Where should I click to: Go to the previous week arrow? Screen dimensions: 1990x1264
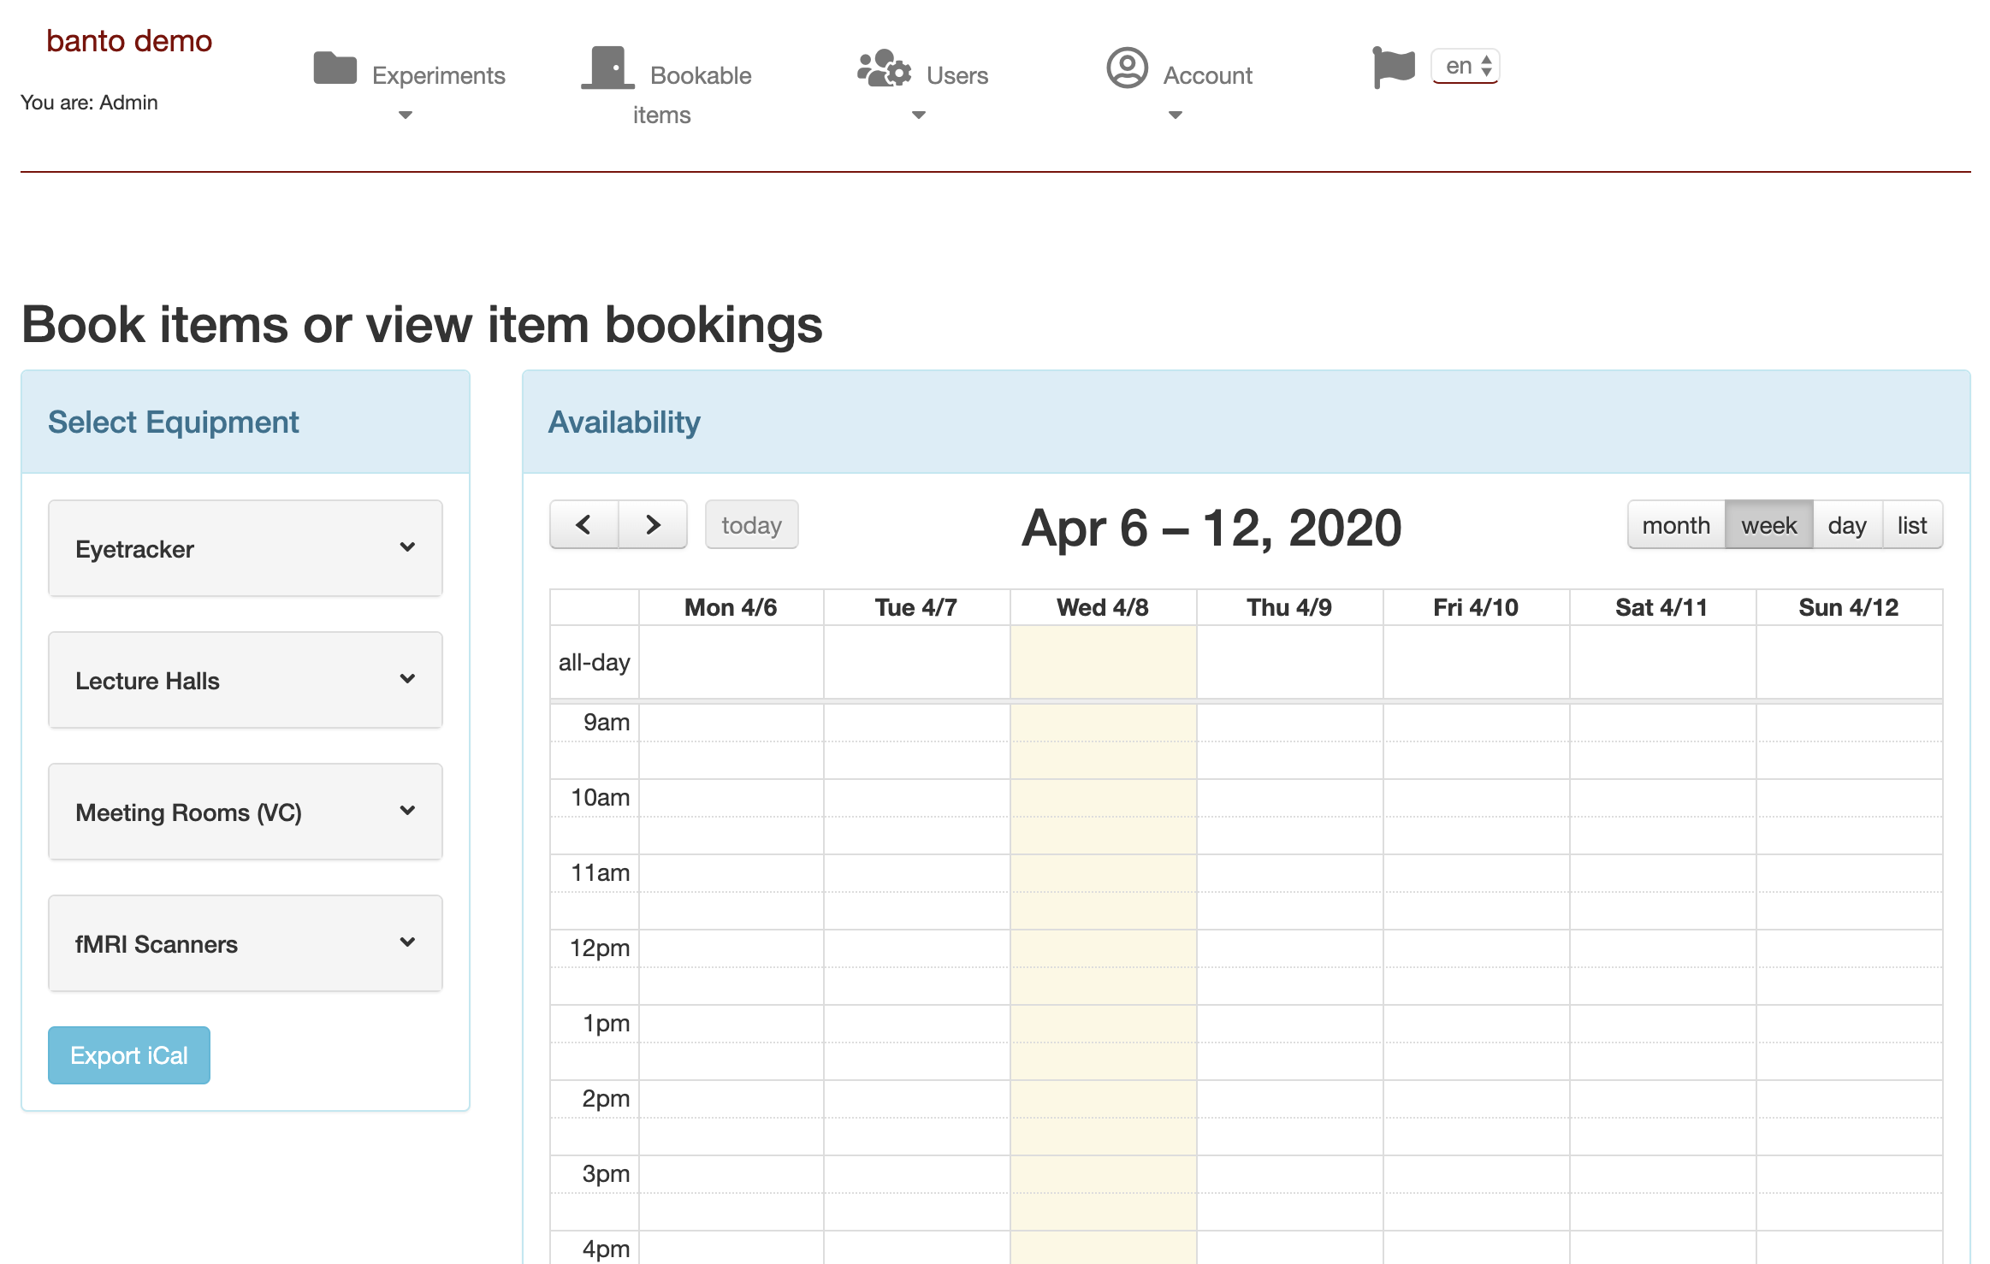(x=584, y=524)
